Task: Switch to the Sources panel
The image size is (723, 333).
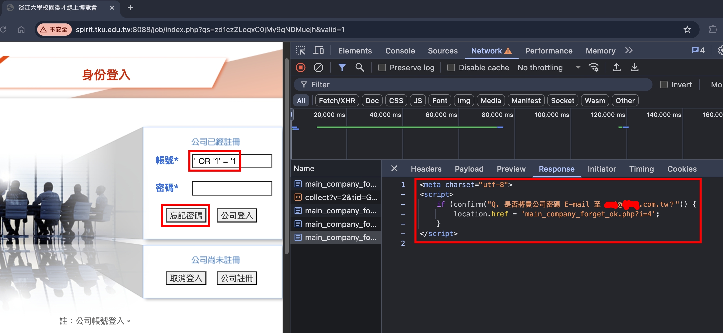Action: (443, 51)
